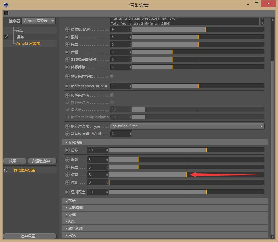Toggle the checkmark icon beside 保存
This screenshot has width=278, height=242.
[6, 37]
